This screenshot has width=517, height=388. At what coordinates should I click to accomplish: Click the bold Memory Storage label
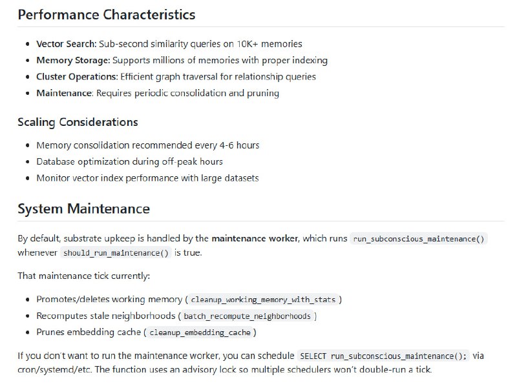coord(73,60)
